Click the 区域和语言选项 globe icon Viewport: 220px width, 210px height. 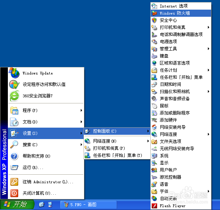tap(154, 63)
